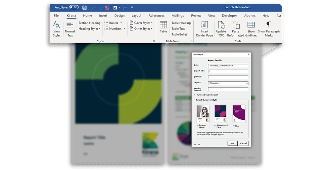Click Cancel in Kirana Report dialog

point(243,143)
